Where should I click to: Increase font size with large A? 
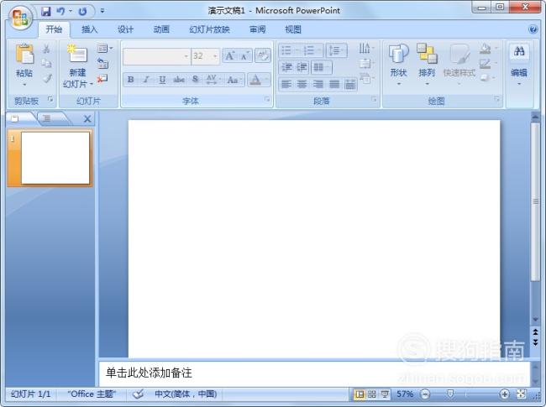[x=230, y=56]
